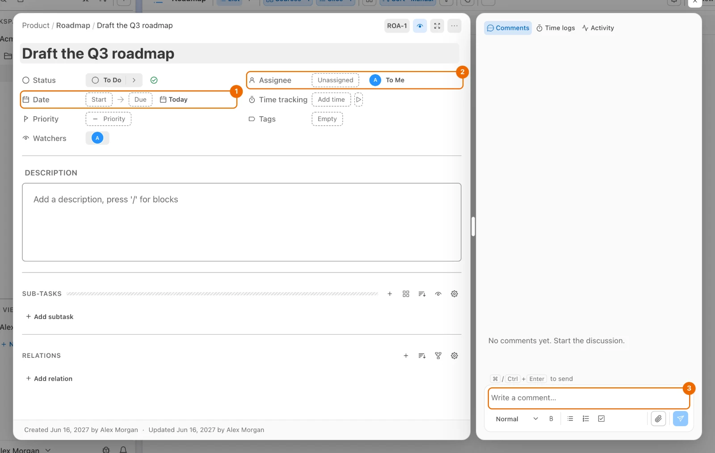Viewport: 715px width, 453px height.
Task: Send the comment with paper plane button
Action: pos(680,419)
